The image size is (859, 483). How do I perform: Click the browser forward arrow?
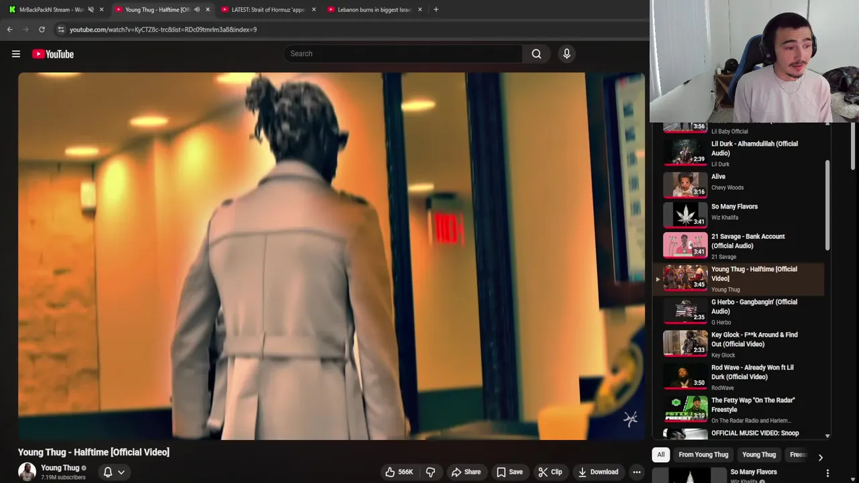tap(26, 30)
